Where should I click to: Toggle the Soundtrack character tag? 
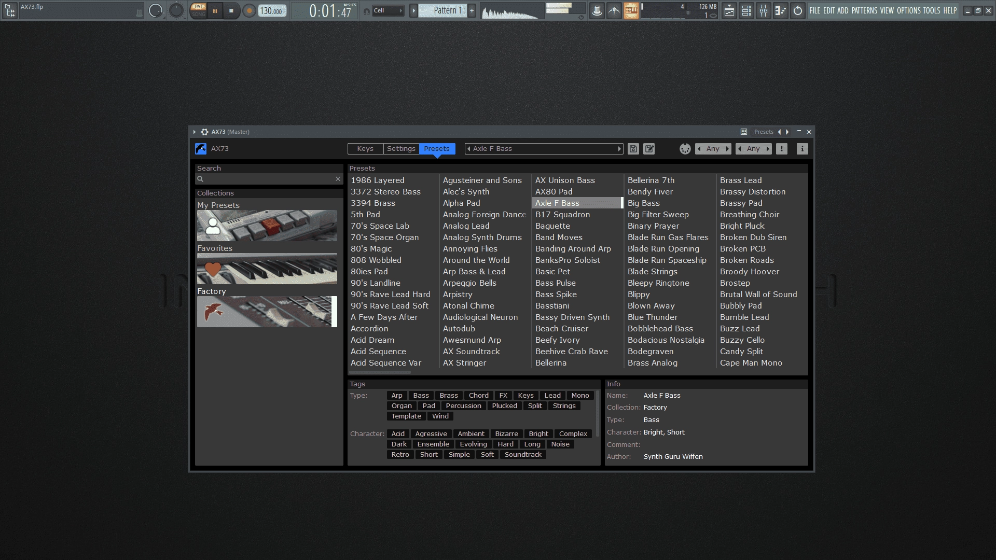pyautogui.click(x=523, y=455)
